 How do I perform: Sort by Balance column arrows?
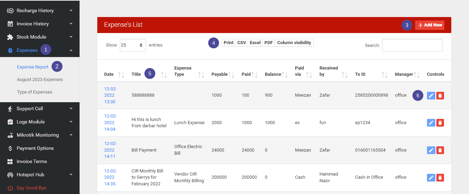pos(285,74)
